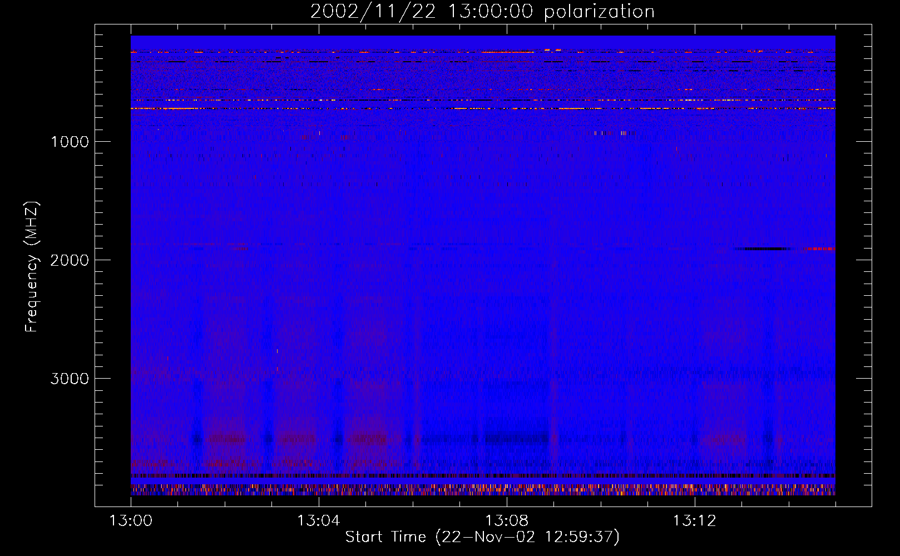Select the 3000 frequency axis label

coord(70,379)
